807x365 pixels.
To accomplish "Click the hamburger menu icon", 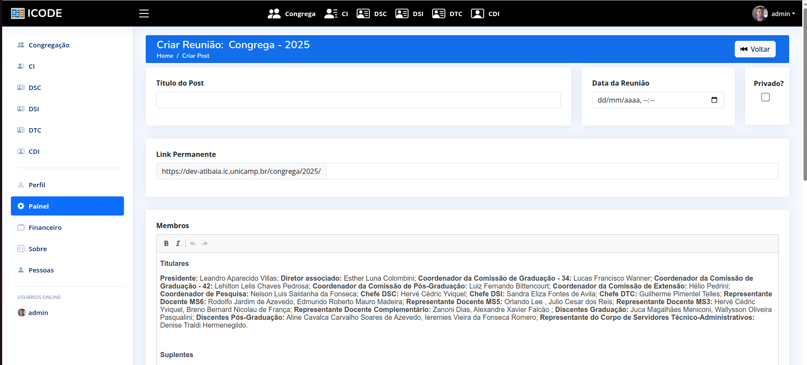I will point(144,13).
